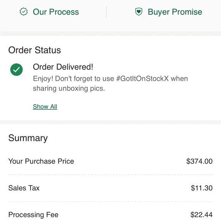221x221 pixels.
Task: Click the $11.30 sales tax amount
Action: point(202,188)
